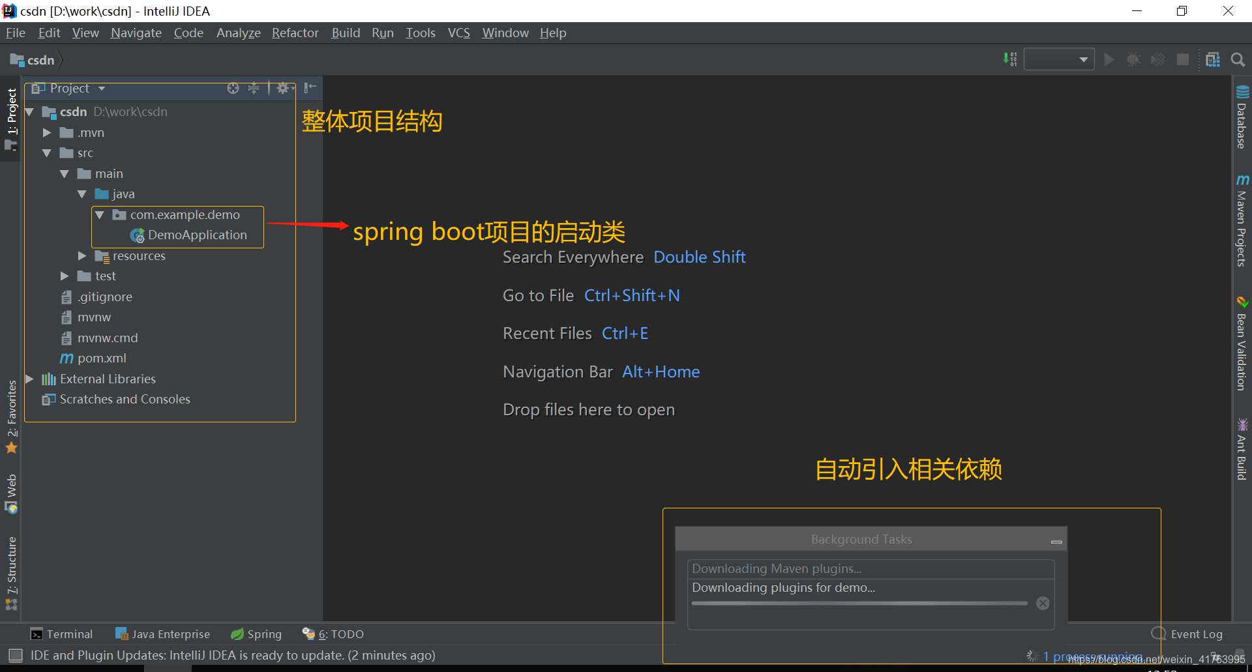Click the Stop square icon
The image size is (1252, 672).
pos(1182,59)
